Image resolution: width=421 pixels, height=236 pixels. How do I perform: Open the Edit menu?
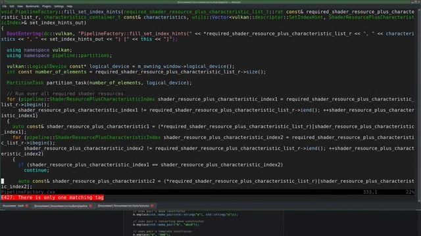(x=12, y=6)
